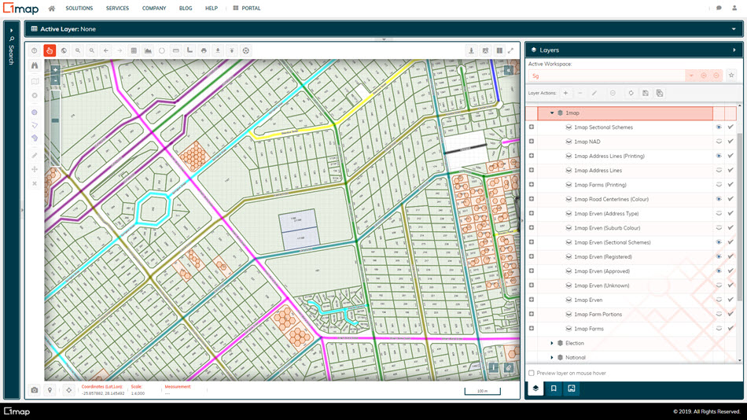Click the globe full extent tool
Viewport: 747px width, 420px height.
(64, 50)
